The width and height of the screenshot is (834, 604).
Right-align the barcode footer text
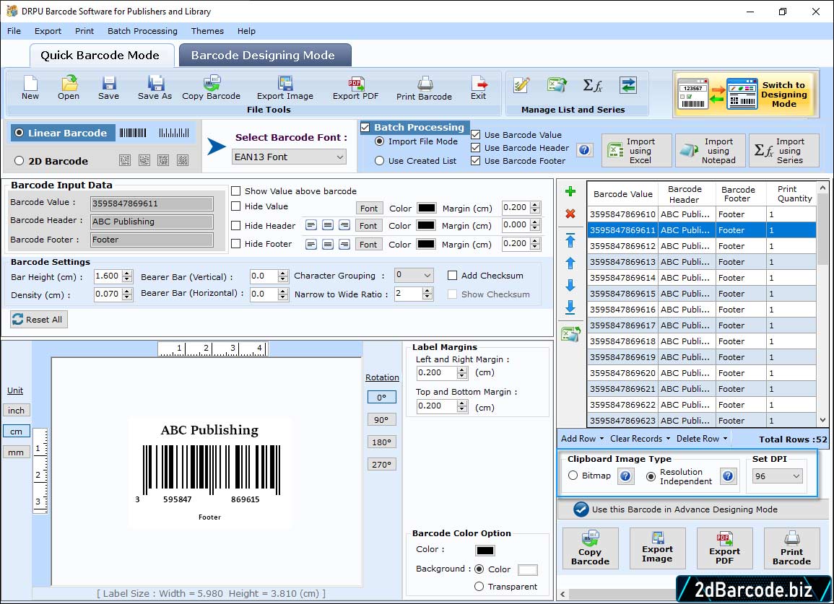click(344, 244)
